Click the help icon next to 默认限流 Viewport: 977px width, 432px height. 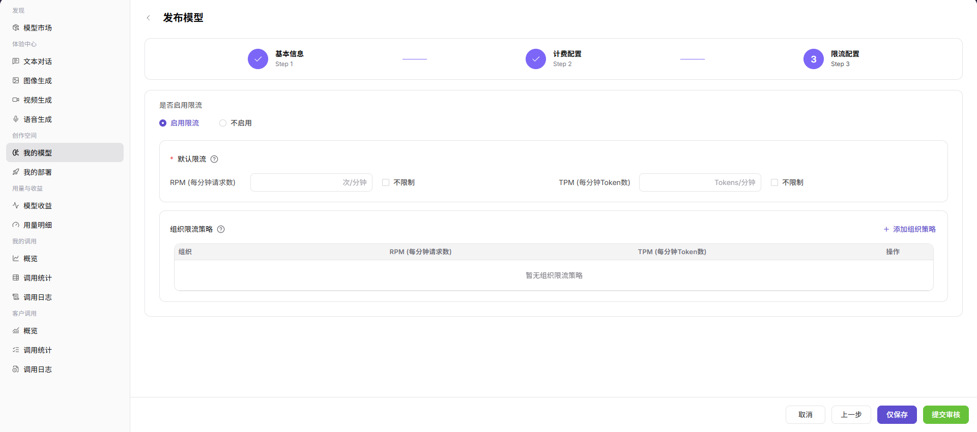(x=214, y=159)
